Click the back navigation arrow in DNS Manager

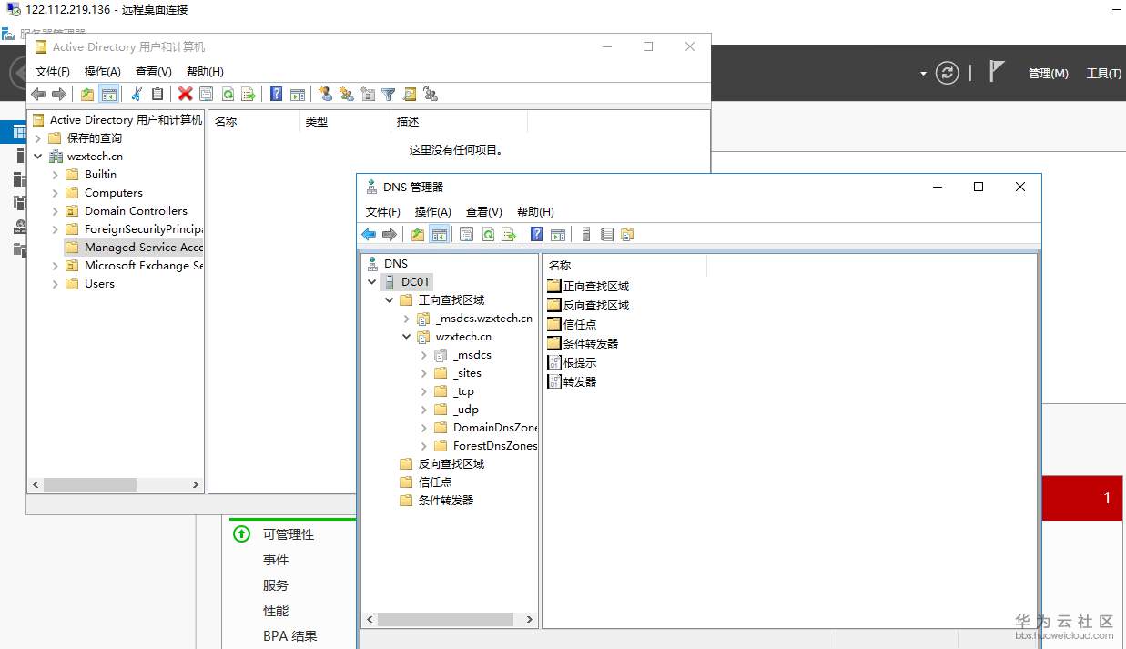click(369, 234)
